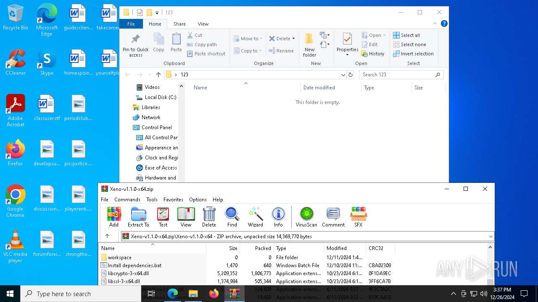Open the Find tool in WinRAR
538x302 pixels.
[232, 217]
